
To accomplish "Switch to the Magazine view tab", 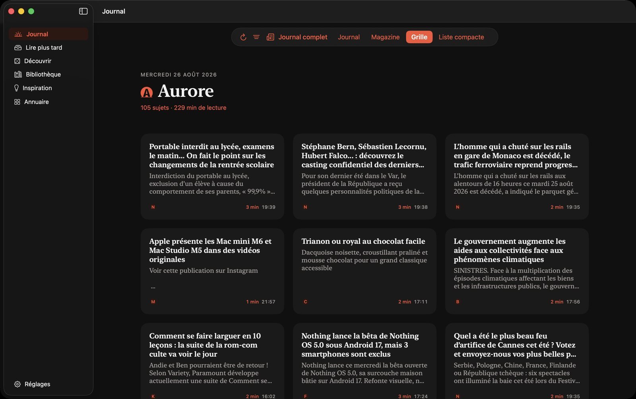I will [x=385, y=37].
